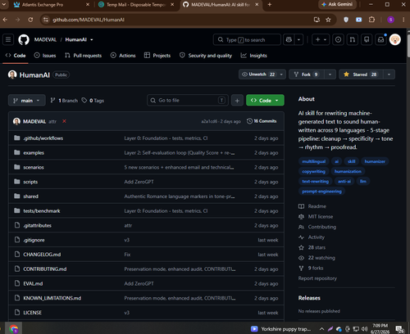410x334 pixels.
Task: Click the bookmark star in address bar
Action: pyautogui.click(x=328, y=20)
